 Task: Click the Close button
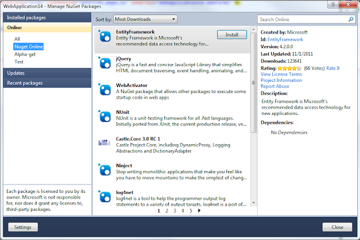pos(337,227)
